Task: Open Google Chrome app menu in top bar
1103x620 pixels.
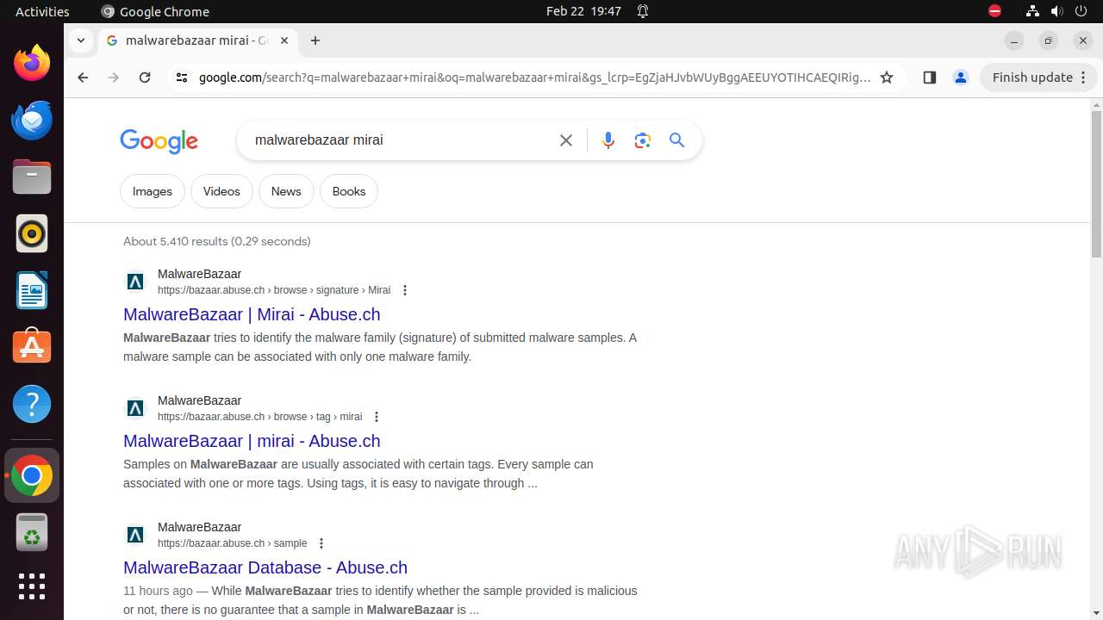Action: (155, 11)
